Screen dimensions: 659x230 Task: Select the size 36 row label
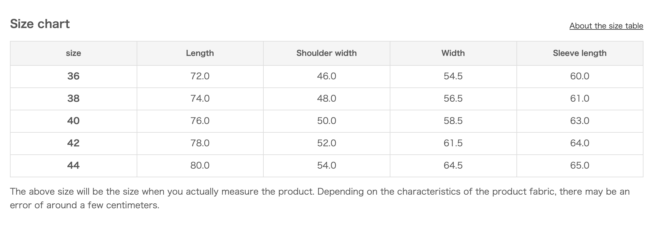tap(73, 76)
